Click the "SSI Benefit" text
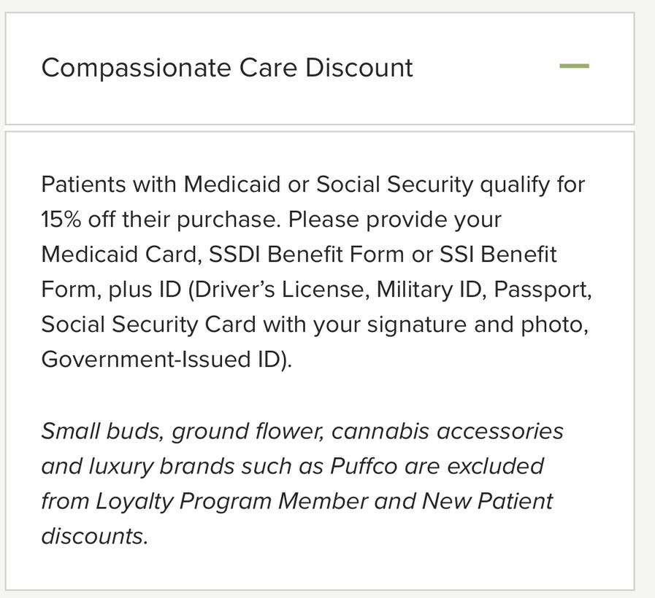Image resolution: width=655 pixels, height=598 pixels. [x=498, y=255]
